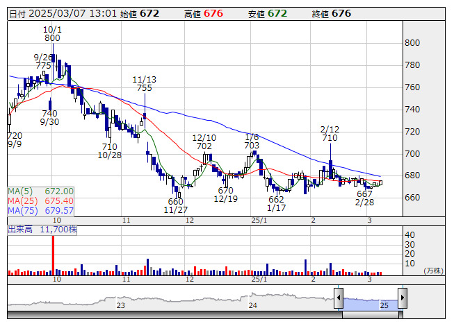Click the 667 2/28 low label
This screenshot has height=326, width=454.
click(364, 198)
